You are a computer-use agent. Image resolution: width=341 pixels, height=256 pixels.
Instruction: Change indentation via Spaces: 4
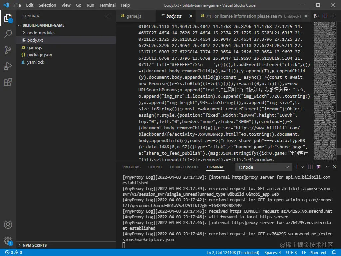click(272, 253)
